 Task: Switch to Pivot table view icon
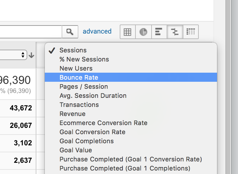point(191,32)
